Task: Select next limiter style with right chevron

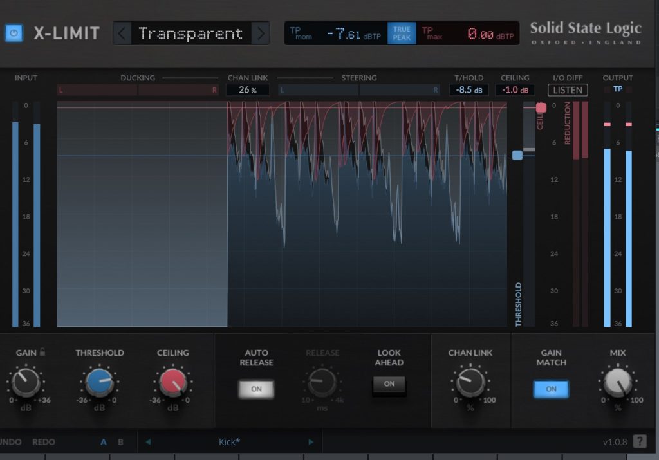Action: (x=260, y=33)
